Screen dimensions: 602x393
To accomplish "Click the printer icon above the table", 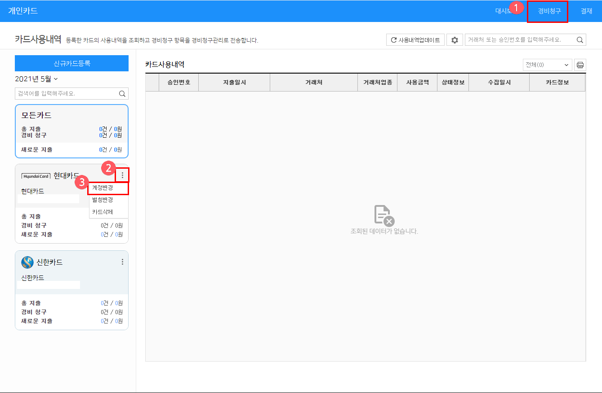I will click(x=580, y=65).
